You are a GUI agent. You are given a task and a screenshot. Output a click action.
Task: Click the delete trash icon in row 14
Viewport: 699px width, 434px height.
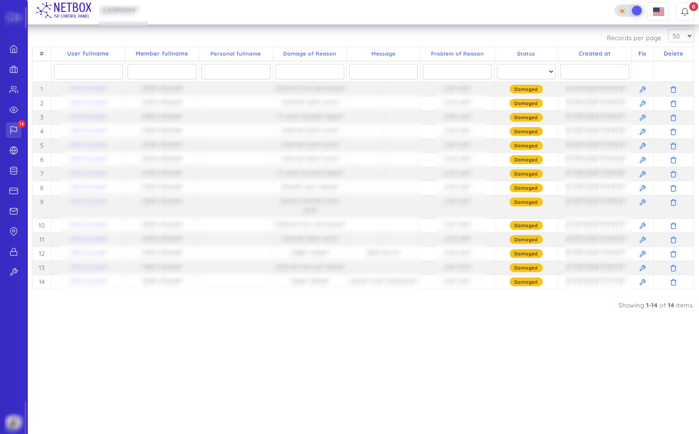point(673,282)
